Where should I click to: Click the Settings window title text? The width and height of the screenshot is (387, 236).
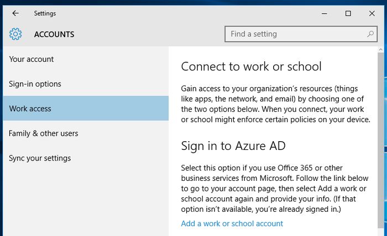click(x=45, y=13)
